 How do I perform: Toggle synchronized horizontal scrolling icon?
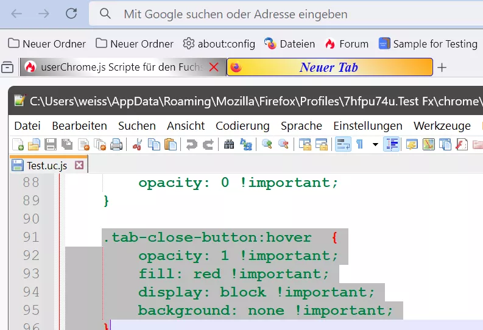pos(321,144)
